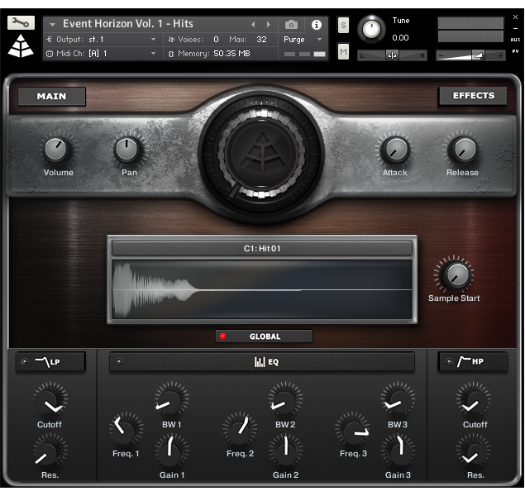Image resolution: width=525 pixels, height=496 pixels.
Task: Click the BW 2 knob
Action: 285,399
